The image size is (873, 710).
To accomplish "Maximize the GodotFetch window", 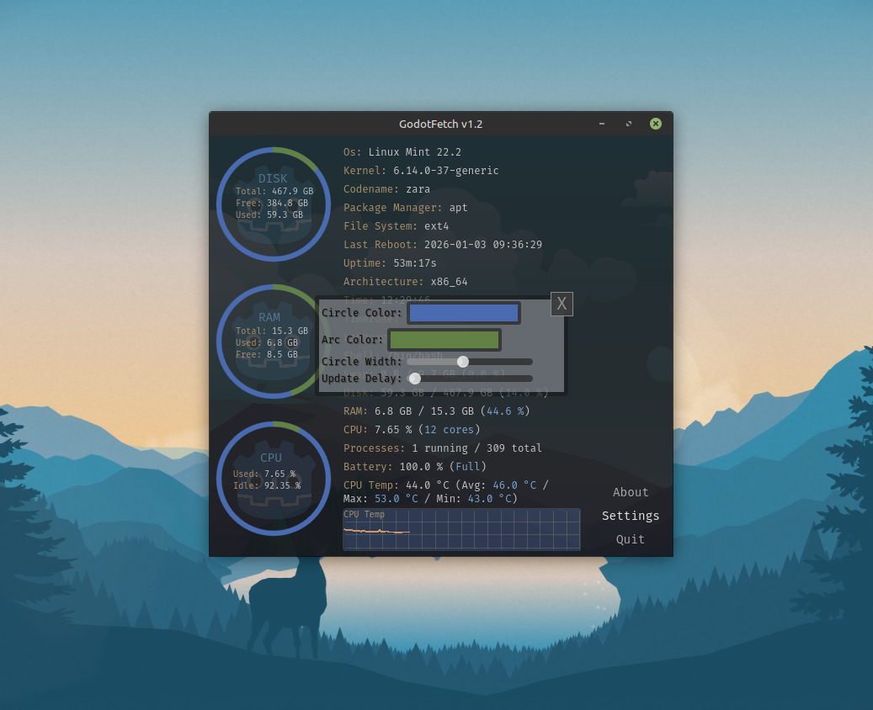I will click(x=629, y=124).
